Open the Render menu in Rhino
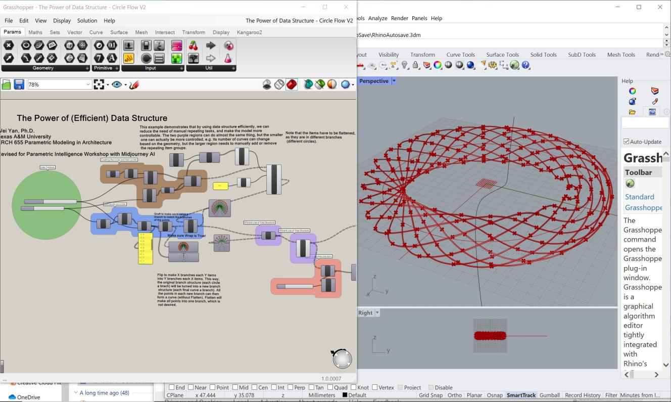 (x=399, y=18)
